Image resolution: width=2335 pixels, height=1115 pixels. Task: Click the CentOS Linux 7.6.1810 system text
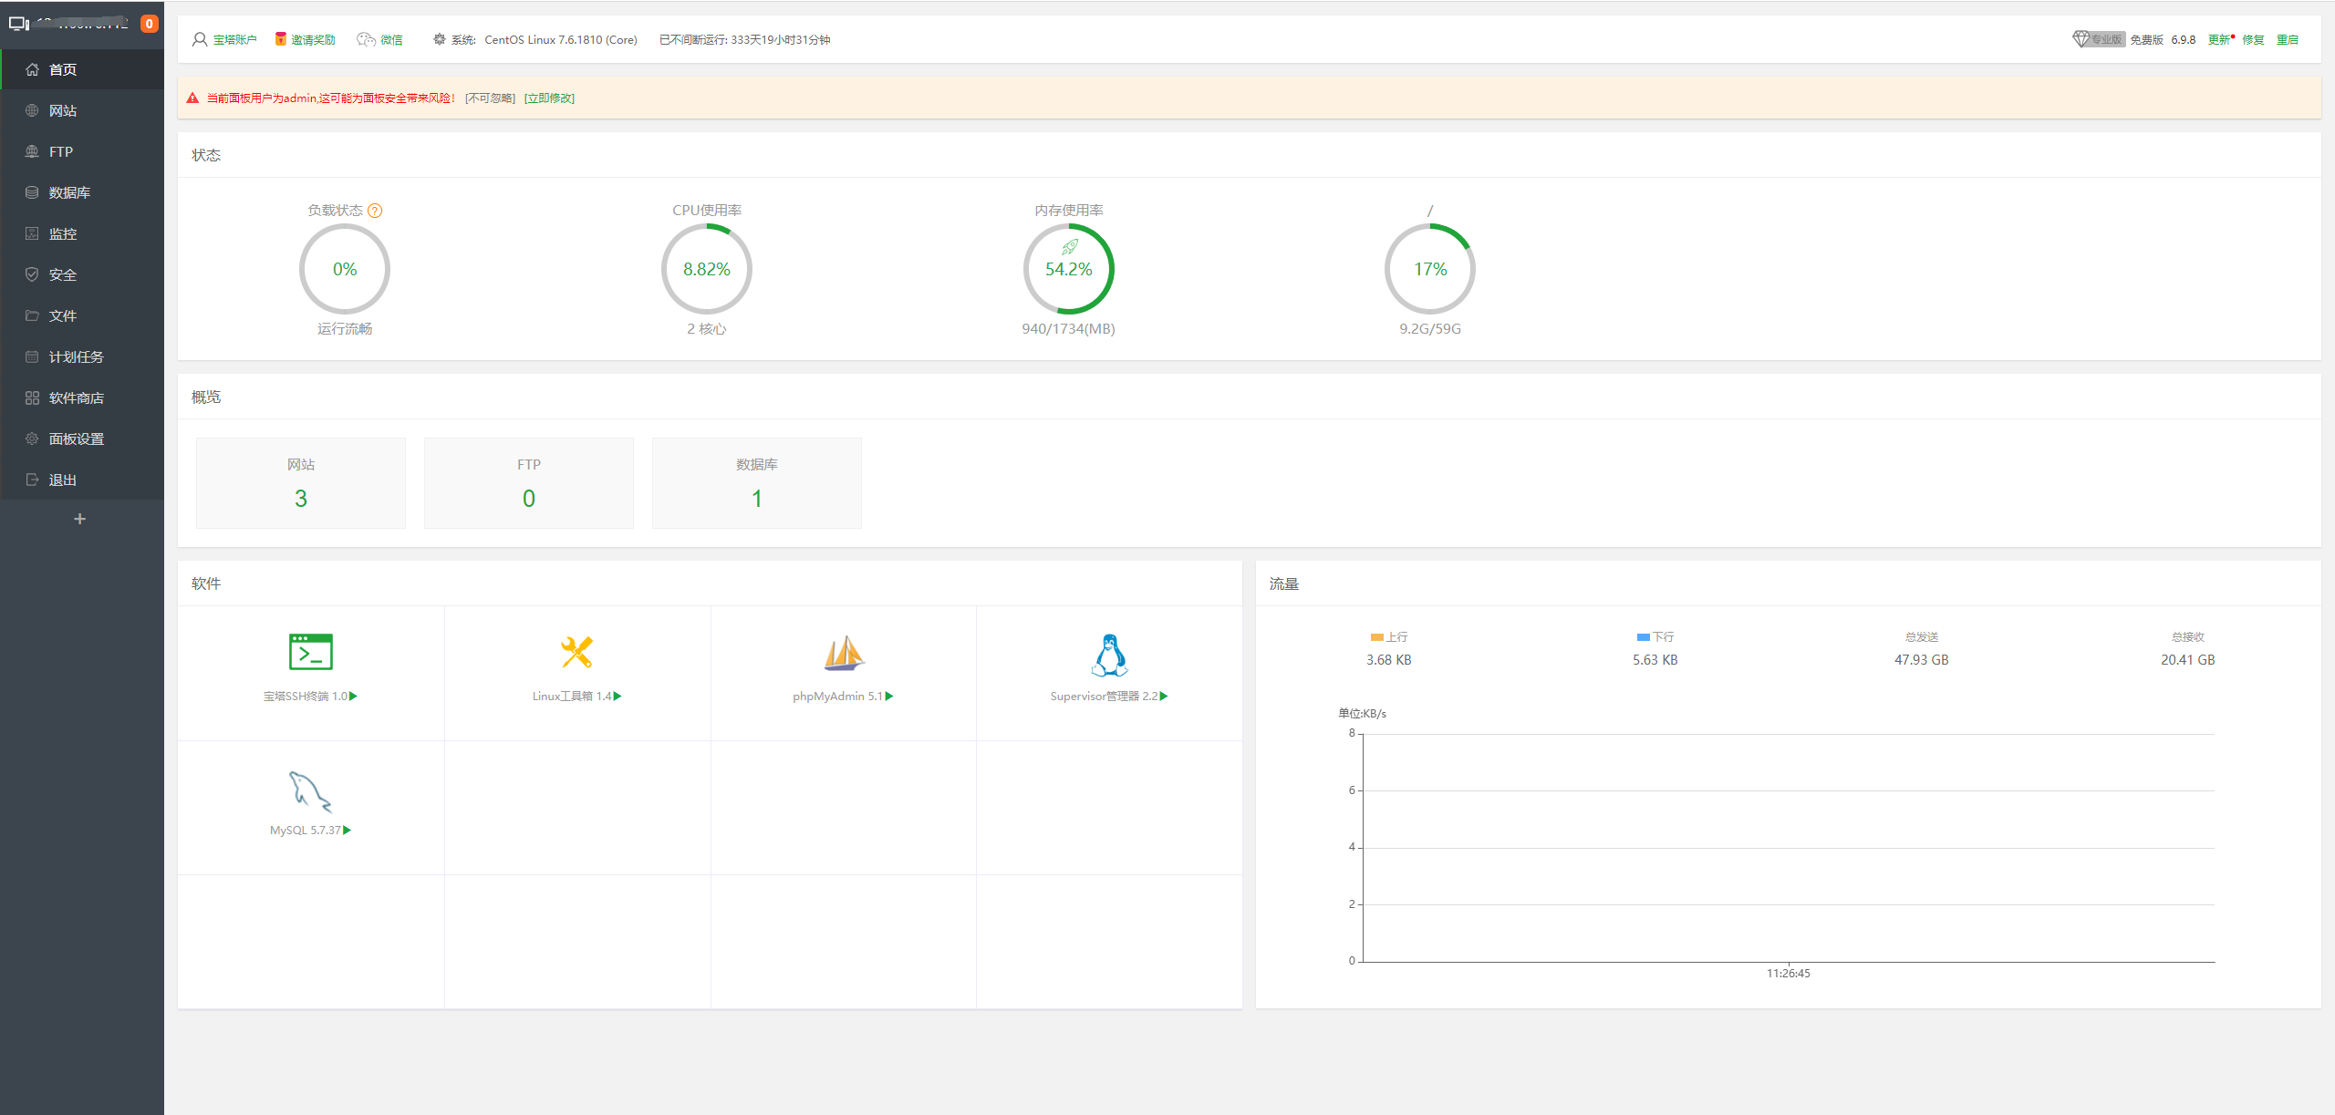coord(561,40)
